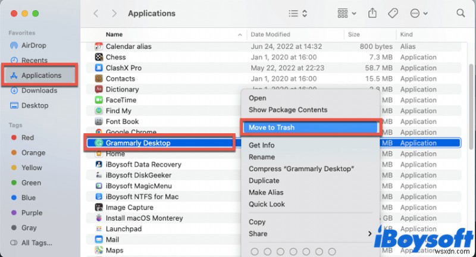Click the 58.7 MB size cell
This screenshot has width=476, height=257.
pyautogui.click(x=378, y=68)
